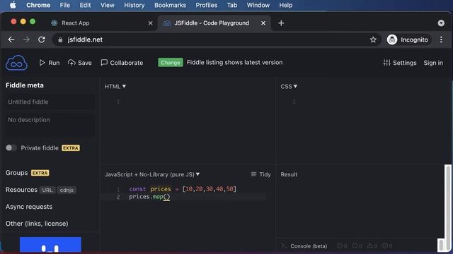Open the Collaborate option
The width and height of the screenshot is (453, 254).
click(x=122, y=63)
